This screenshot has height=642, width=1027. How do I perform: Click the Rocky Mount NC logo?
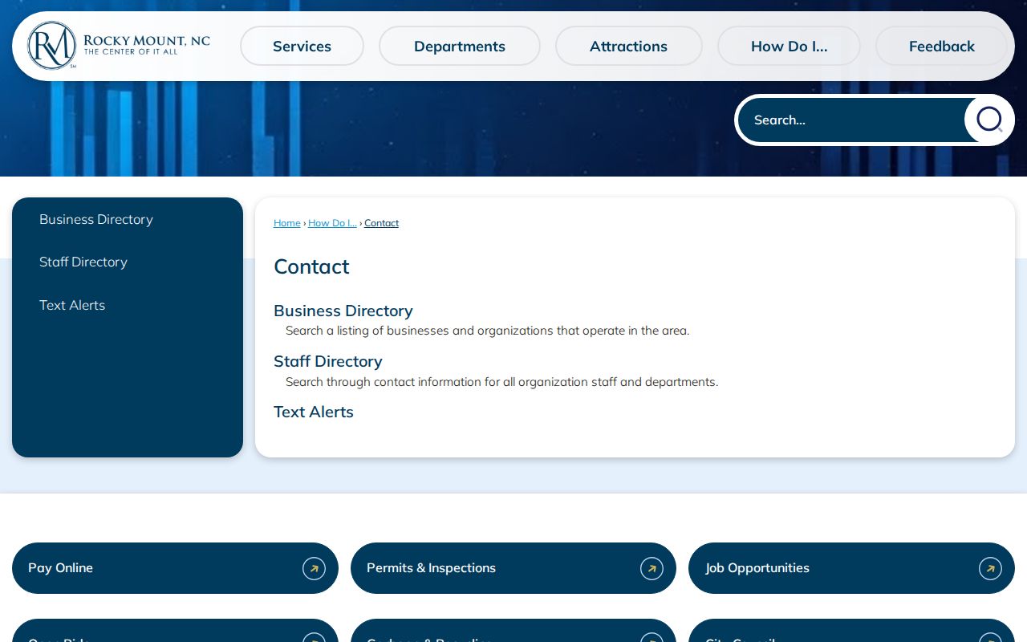point(119,46)
